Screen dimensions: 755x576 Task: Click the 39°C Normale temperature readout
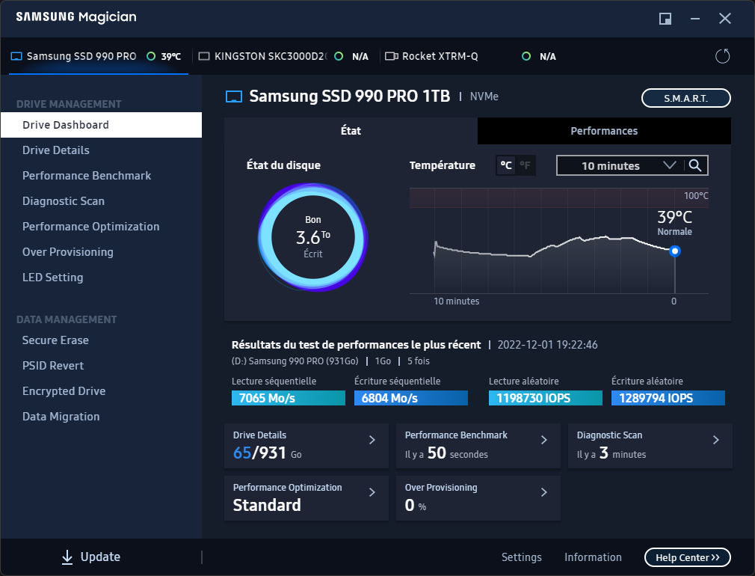[674, 223]
